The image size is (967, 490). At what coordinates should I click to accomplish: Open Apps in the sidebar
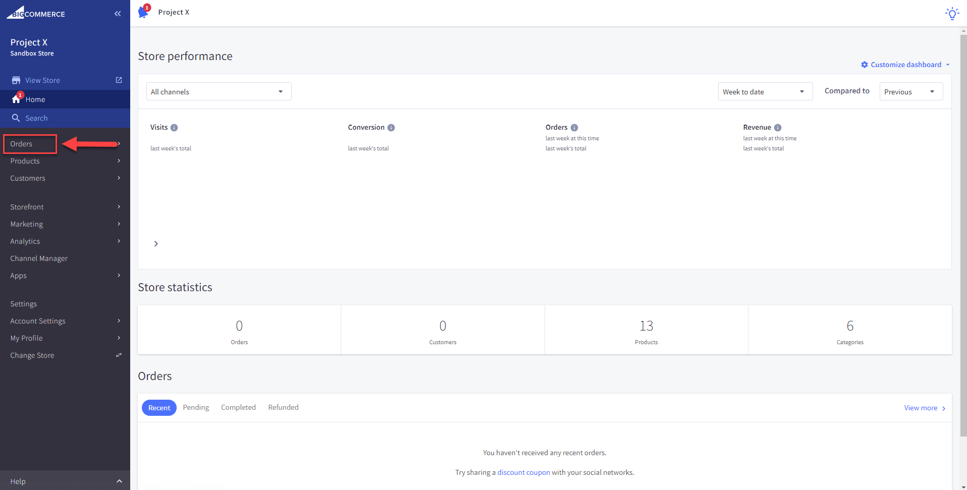pyautogui.click(x=18, y=276)
